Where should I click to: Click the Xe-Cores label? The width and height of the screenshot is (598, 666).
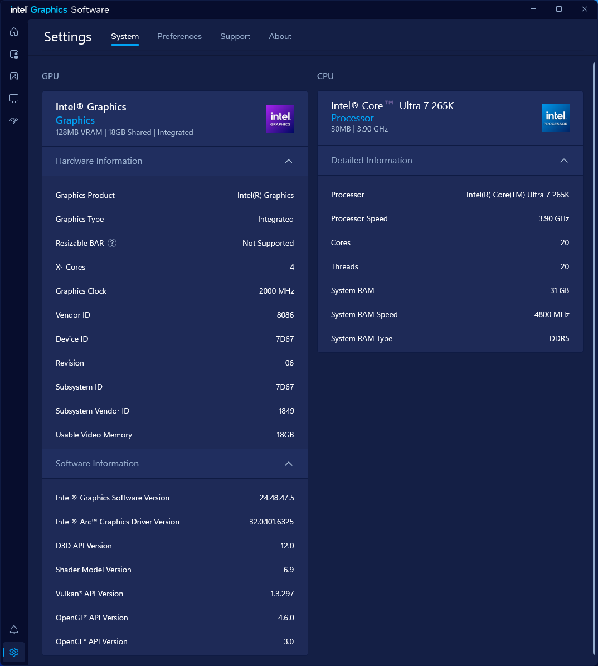click(71, 267)
